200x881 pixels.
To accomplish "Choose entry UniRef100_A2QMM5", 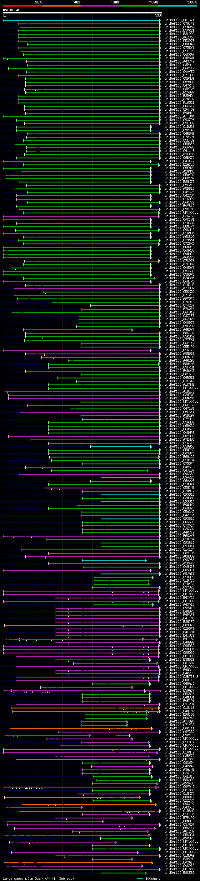I will (x=179, y=171).
